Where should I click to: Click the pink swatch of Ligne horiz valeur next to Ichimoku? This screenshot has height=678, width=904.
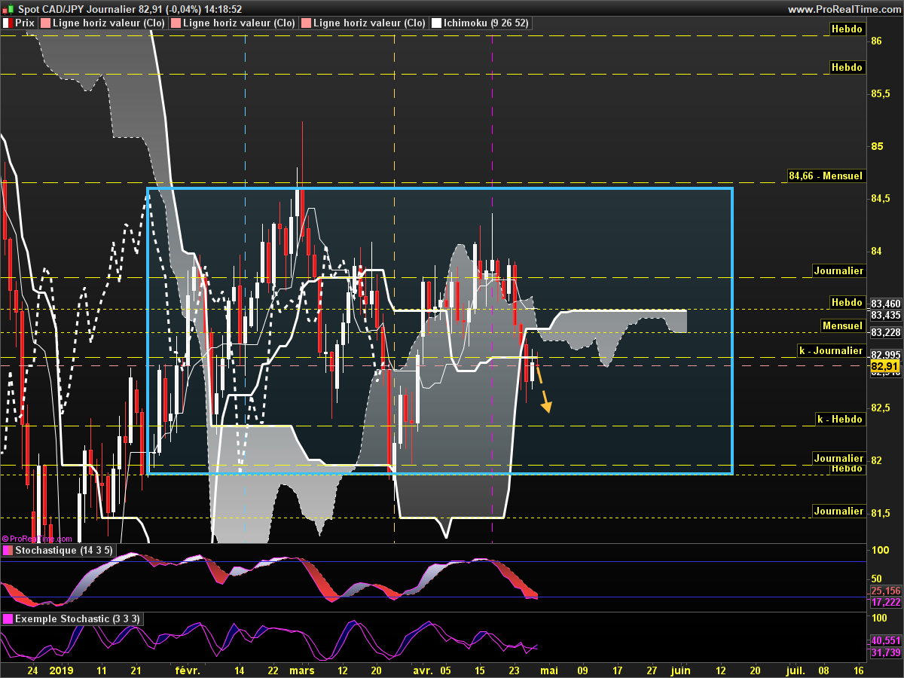tap(306, 23)
